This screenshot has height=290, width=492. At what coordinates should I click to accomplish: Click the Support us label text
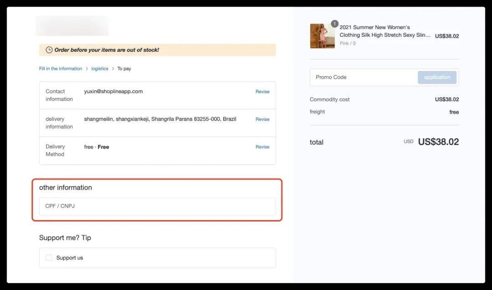70,258
